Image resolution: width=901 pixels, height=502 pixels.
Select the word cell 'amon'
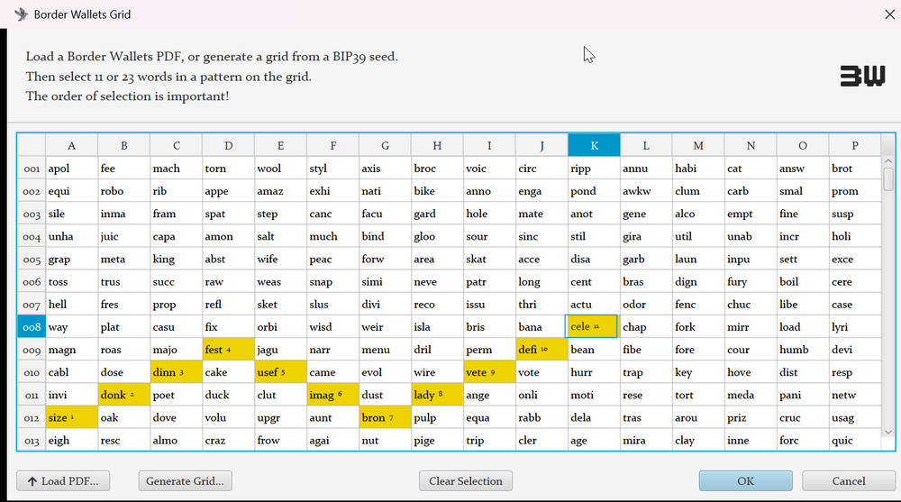coord(229,236)
